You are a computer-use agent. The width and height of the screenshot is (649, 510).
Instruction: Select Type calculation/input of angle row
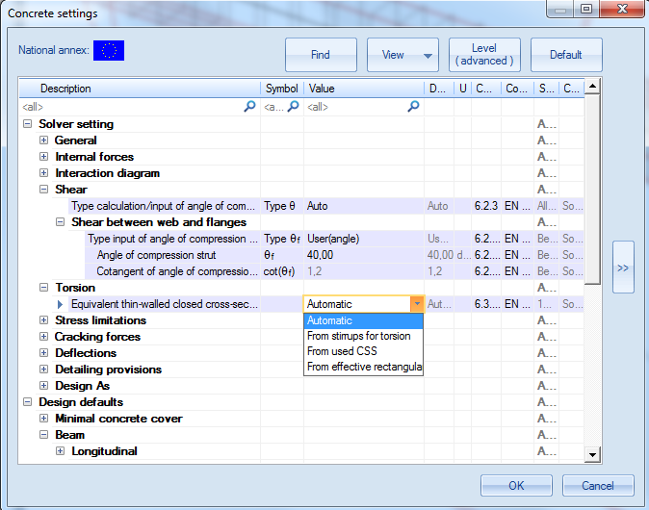325,206
